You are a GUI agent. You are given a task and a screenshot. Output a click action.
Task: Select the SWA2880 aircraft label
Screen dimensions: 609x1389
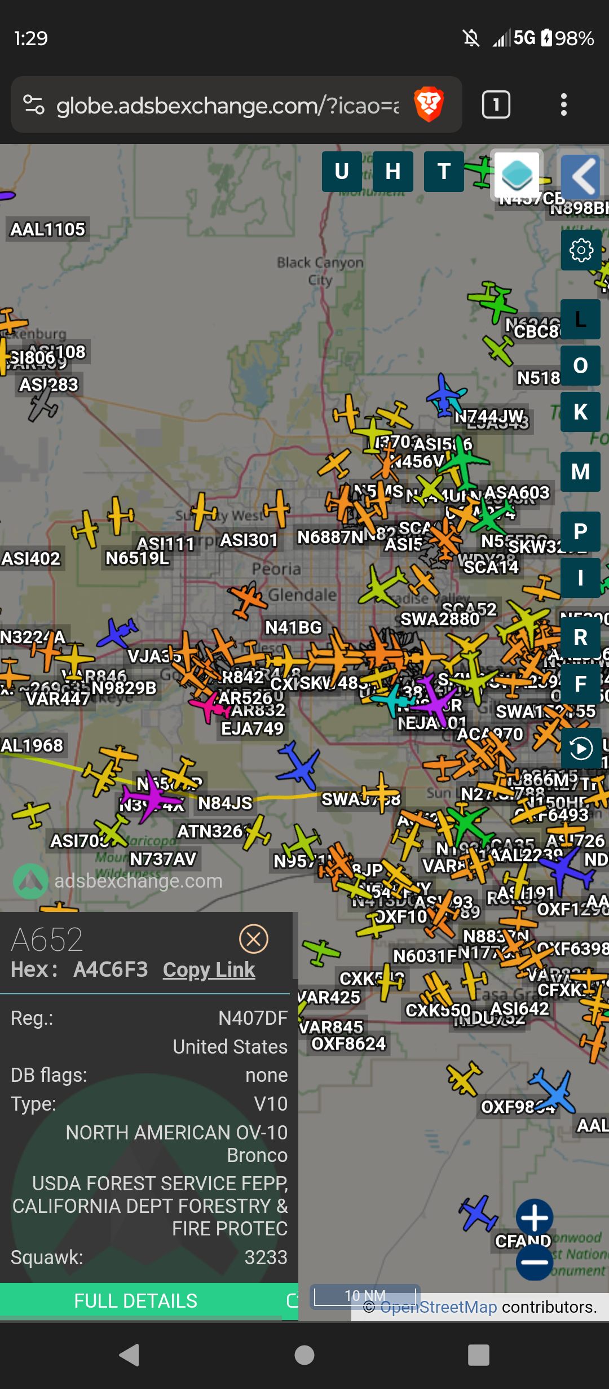click(440, 619)
